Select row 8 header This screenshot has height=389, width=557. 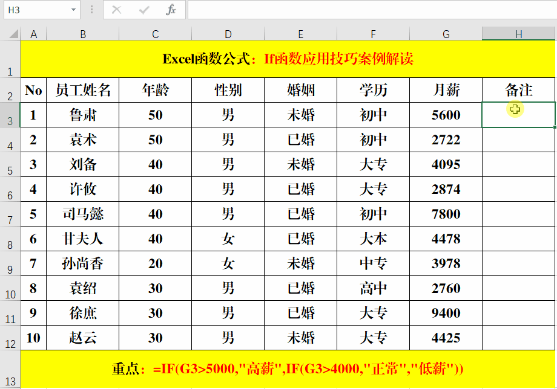(10, 239)
